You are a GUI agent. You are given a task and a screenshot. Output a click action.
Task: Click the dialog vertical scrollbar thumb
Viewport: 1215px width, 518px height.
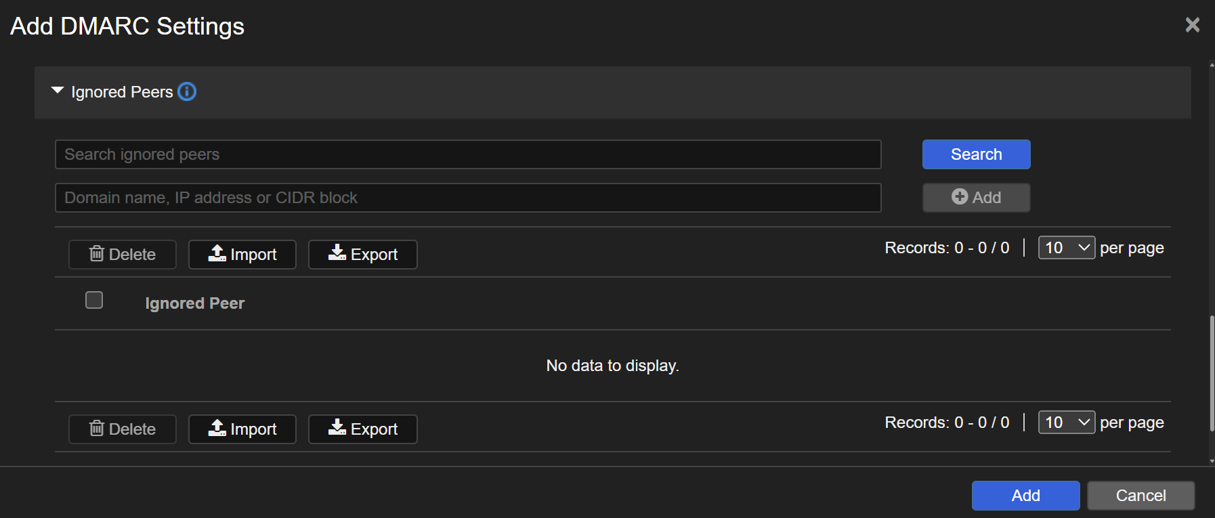1212,372
